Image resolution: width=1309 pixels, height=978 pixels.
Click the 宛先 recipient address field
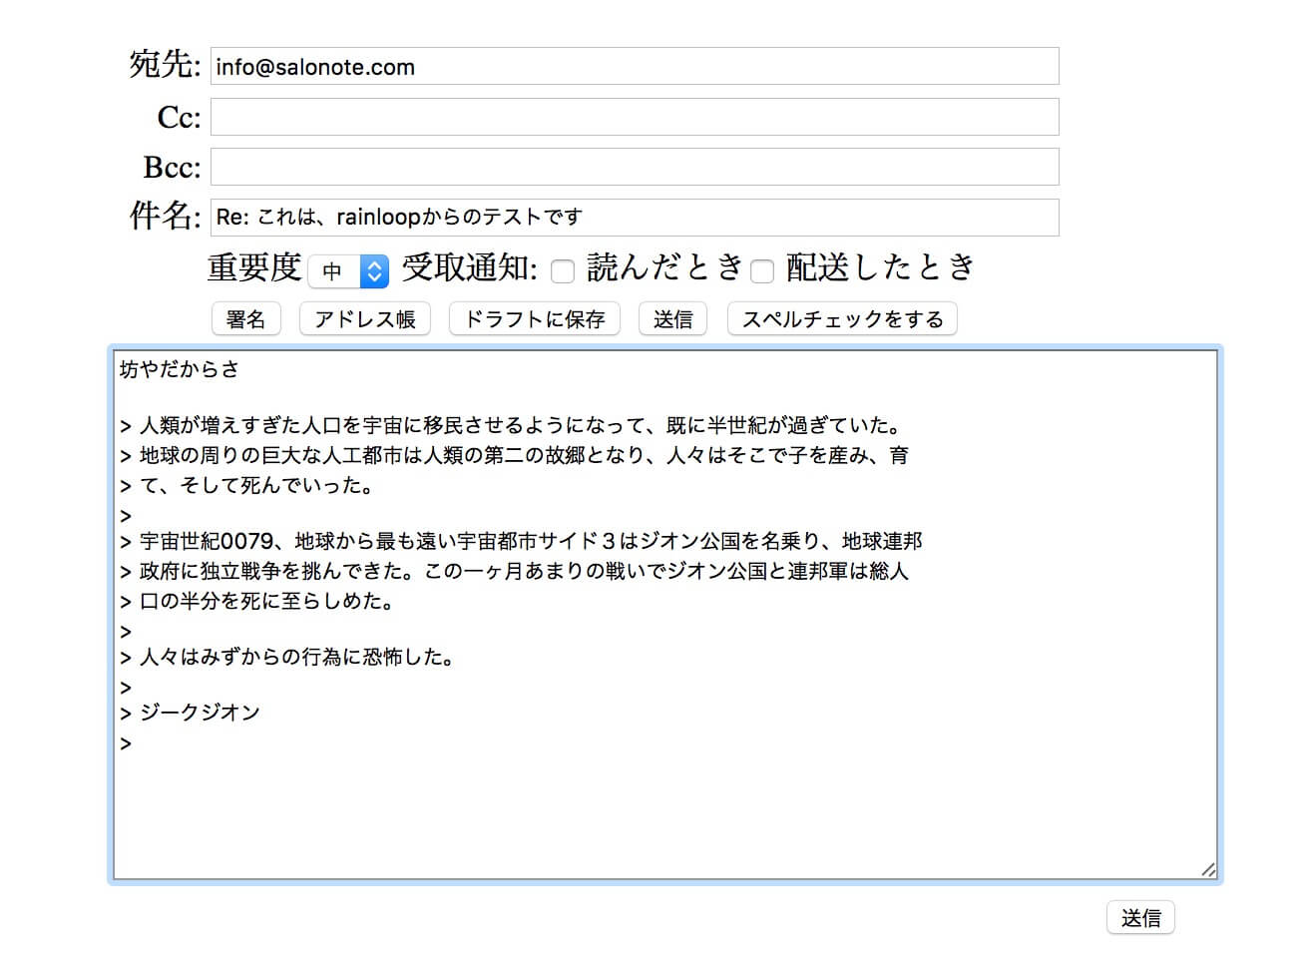(x=635, y=66)
